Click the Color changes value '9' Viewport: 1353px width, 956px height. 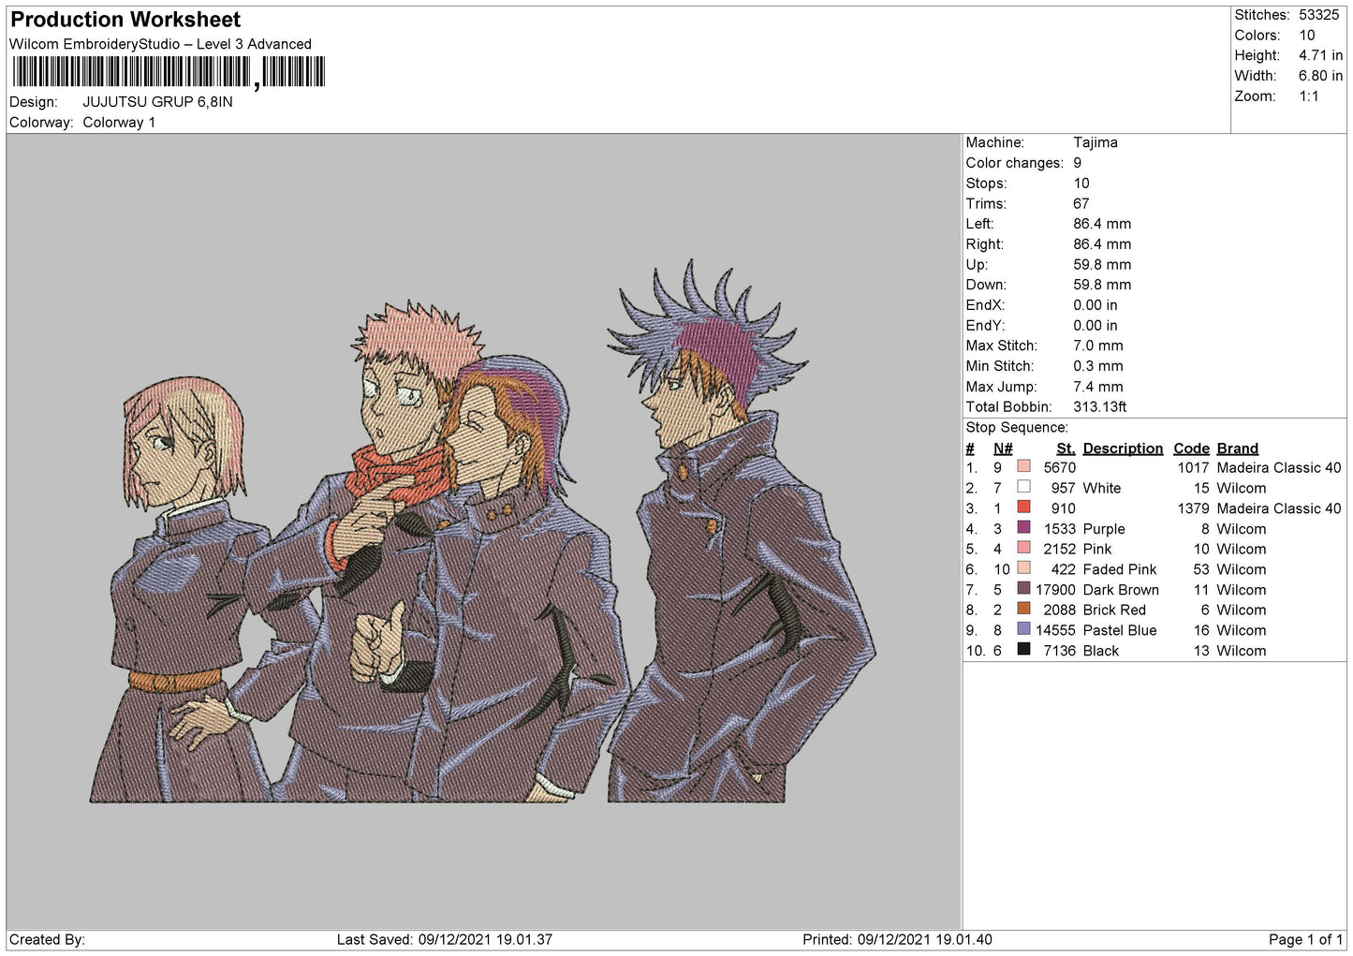pyautogui.click(x=1078, y=163)
